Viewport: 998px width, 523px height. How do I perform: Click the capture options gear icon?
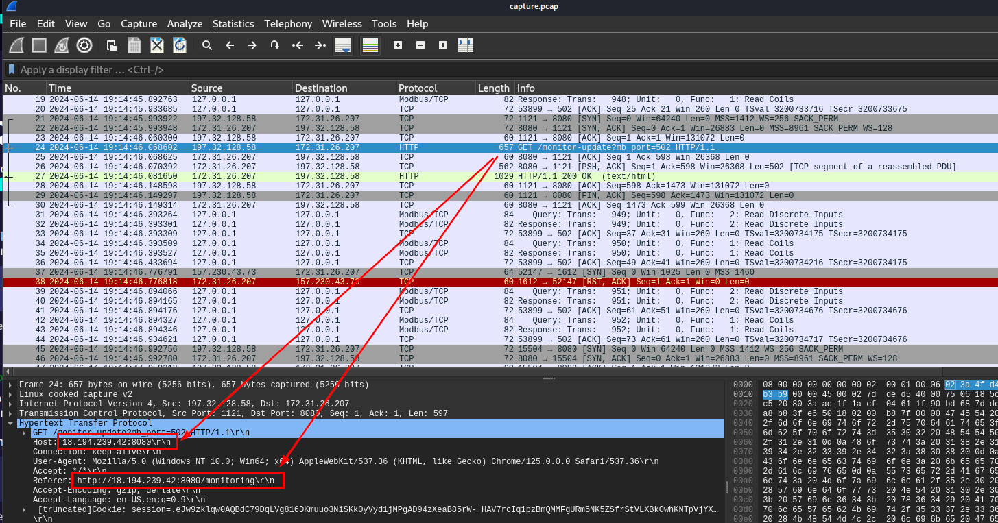[x=84, y=46]
